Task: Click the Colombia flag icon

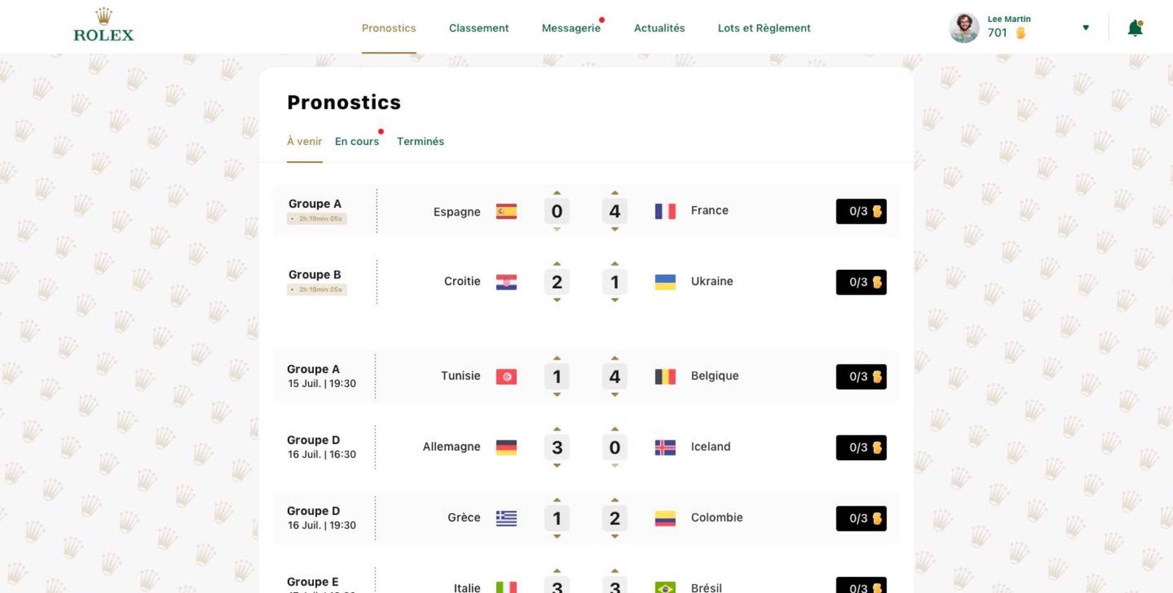Action: (x=663, y=518)
